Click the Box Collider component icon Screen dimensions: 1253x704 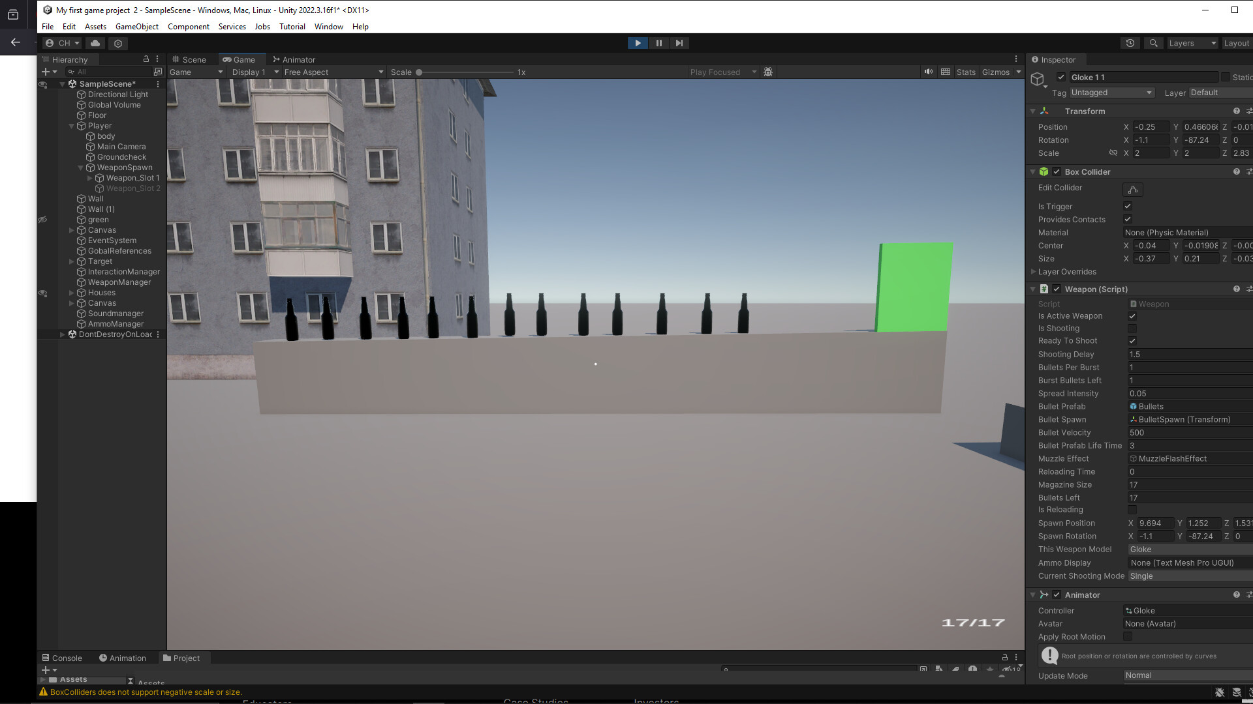1045,171
